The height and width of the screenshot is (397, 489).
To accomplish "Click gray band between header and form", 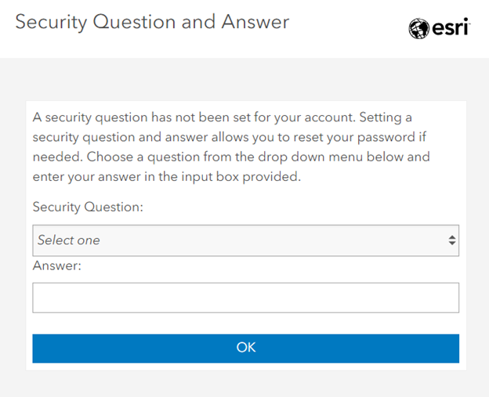I will coord(244,78).
